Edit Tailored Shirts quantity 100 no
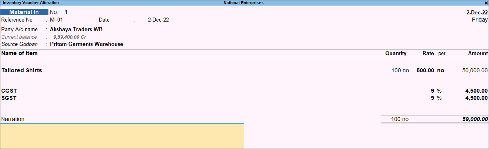This screenshot has width=489, height=149. point(400,70)
